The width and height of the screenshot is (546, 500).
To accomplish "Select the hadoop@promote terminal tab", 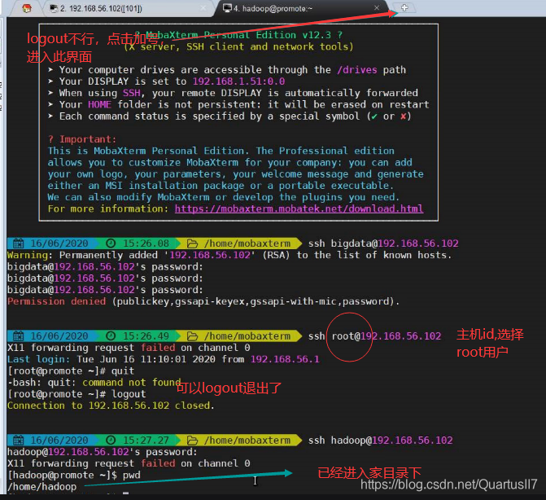I will pyautogui.click(x=302, y=8).
